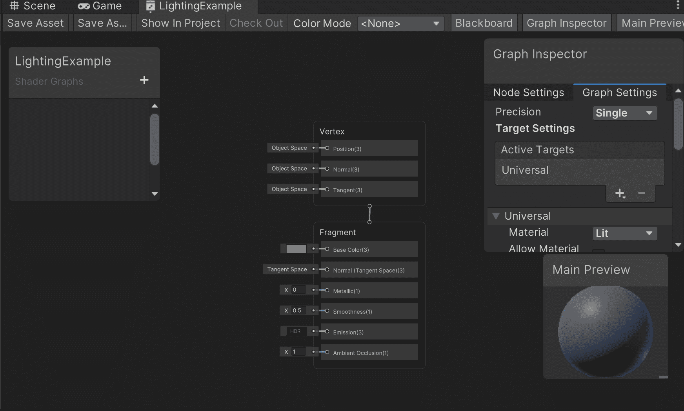Select Universal in Active Targets list
The image size is (684, 411).
580,171
